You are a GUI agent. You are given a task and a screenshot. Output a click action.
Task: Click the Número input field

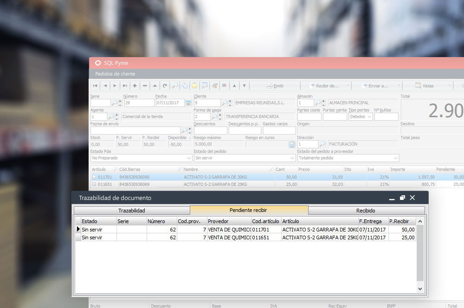coord(139,103)
